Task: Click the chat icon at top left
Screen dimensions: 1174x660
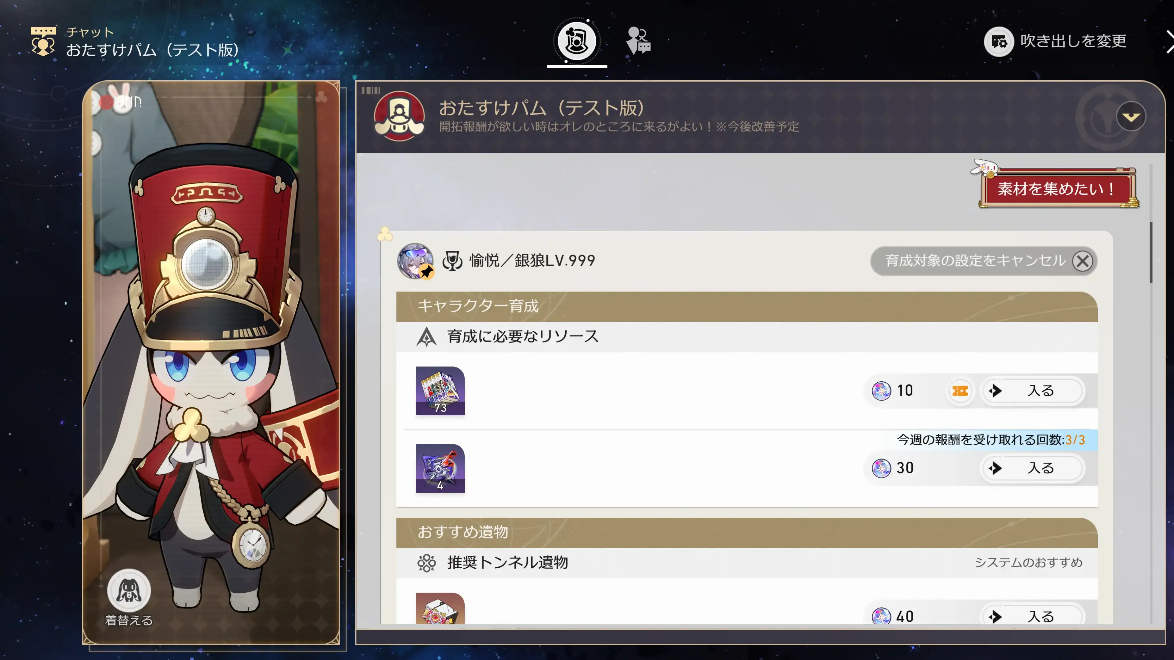Action: pyautogui.click(x=43, y=41)
